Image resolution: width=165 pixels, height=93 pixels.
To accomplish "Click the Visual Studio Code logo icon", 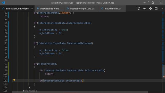I will pos(3,3).
